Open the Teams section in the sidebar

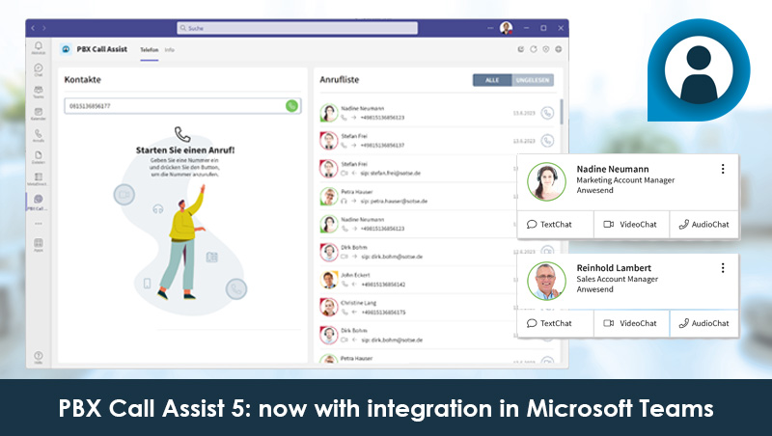39,92
